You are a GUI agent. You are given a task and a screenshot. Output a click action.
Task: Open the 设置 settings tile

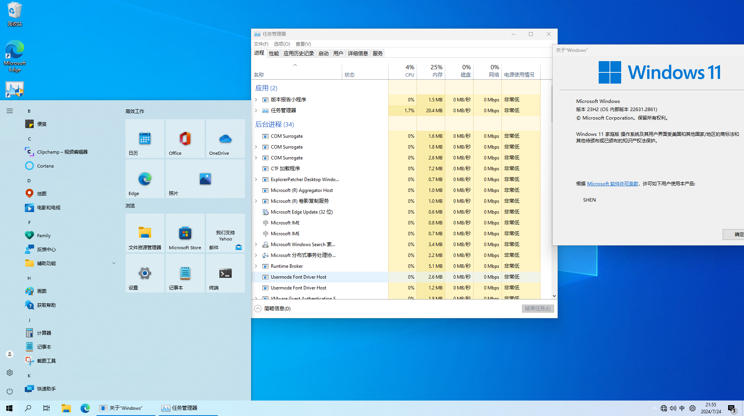click(145, 273)
